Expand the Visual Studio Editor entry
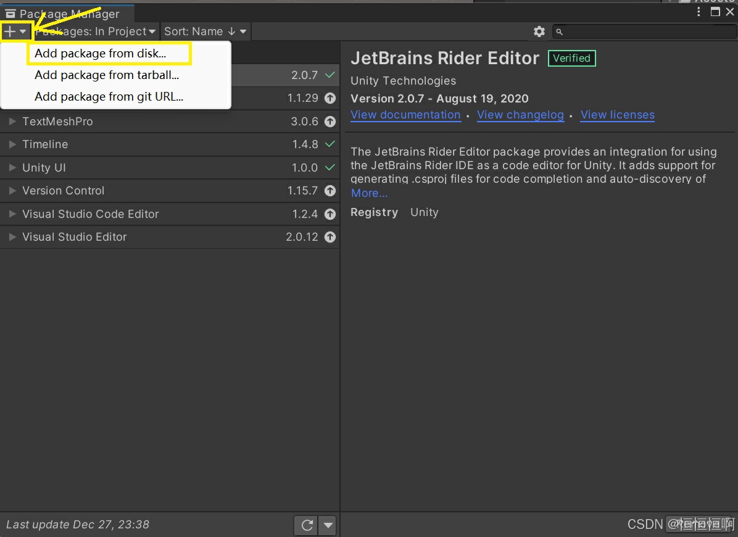 13,237
